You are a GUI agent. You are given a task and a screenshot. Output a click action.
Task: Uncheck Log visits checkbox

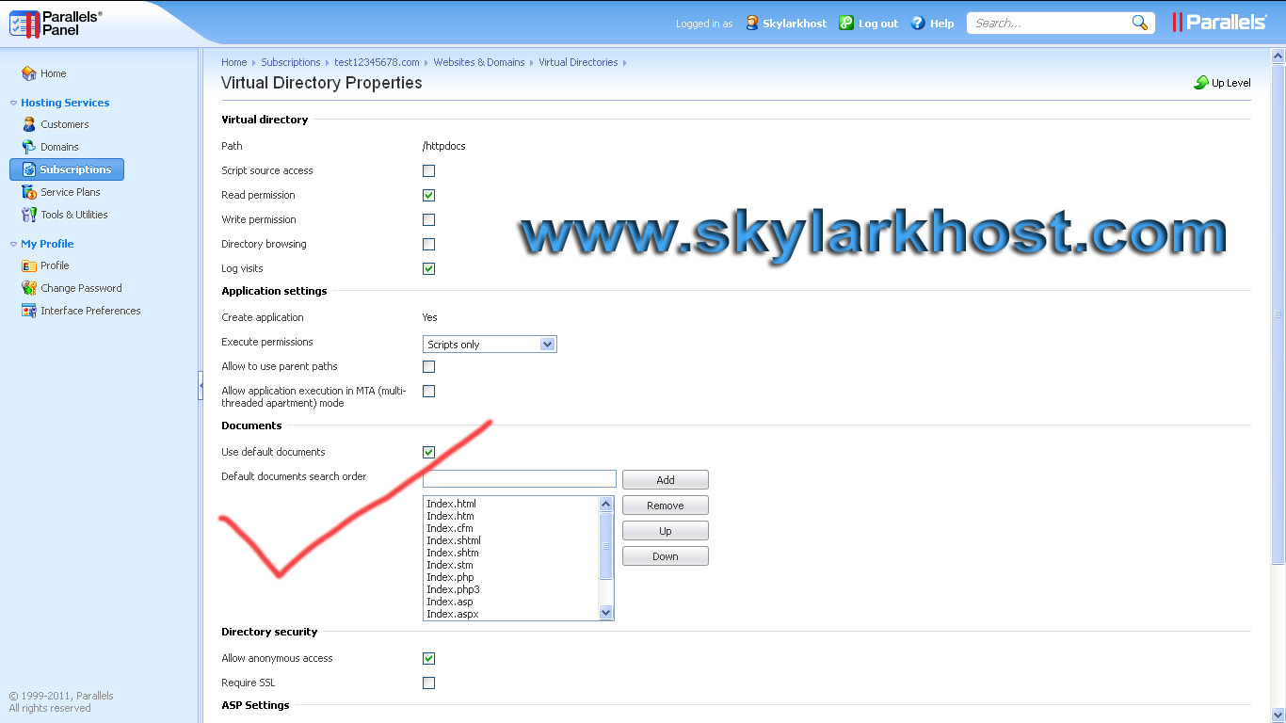pyautogui.click(x=428, y=268)
